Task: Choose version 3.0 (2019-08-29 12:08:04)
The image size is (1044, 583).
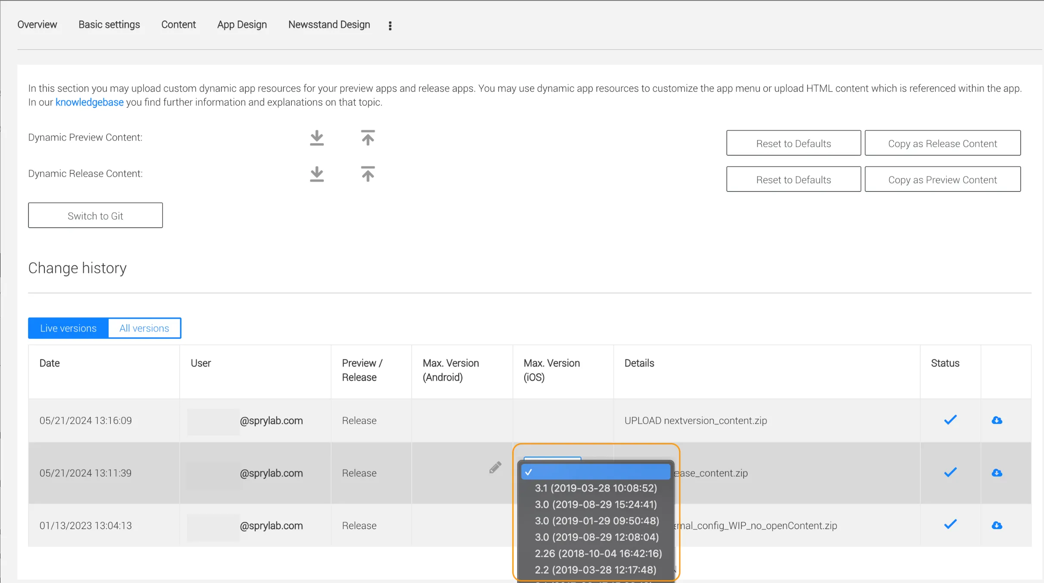Action: click(x=596, y=537)
